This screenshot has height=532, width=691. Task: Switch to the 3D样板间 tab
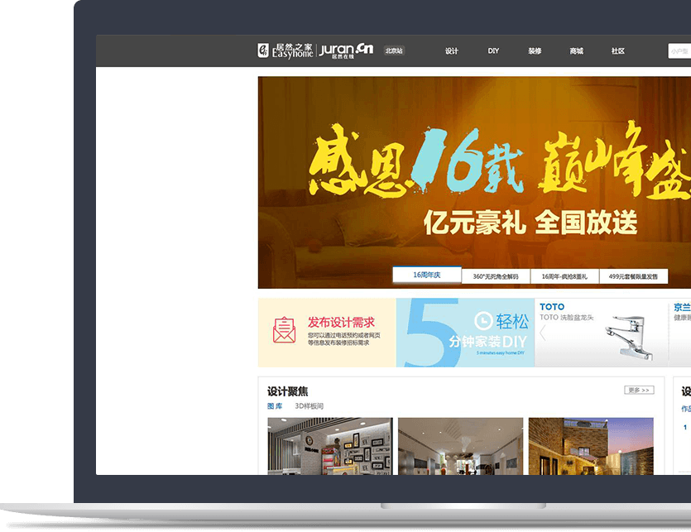click(309, 406)
